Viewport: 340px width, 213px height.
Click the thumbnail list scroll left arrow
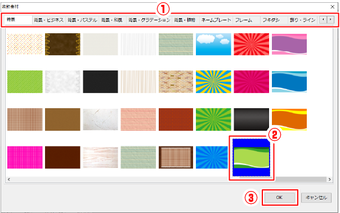pyautogui.click(x=9, y=179)
